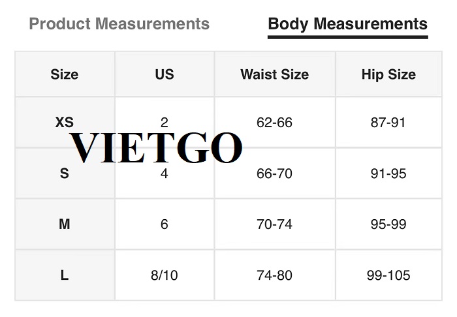
Task: Click the US column header
Action: coord(165,74)
